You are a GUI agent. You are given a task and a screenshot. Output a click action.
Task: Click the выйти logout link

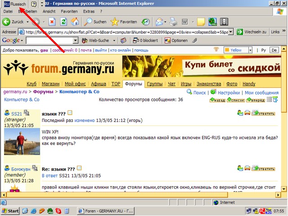[101, 50]
